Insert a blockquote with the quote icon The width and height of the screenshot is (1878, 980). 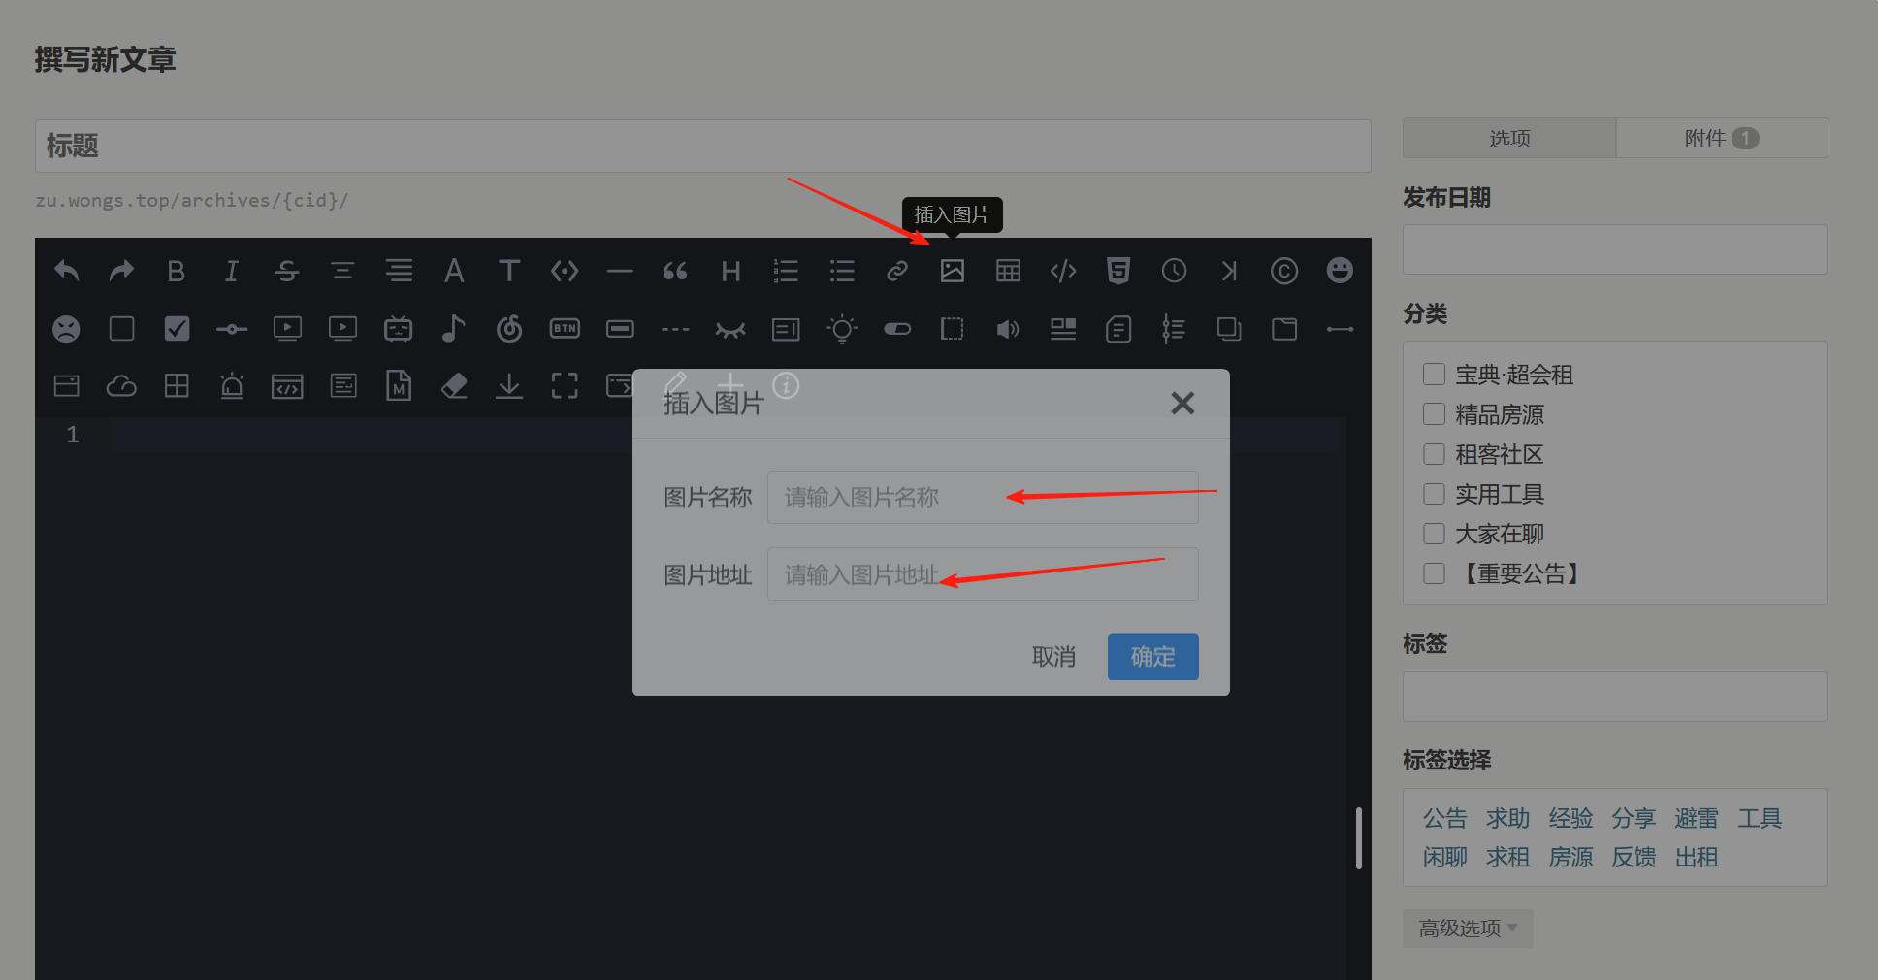tap(675, 271)
